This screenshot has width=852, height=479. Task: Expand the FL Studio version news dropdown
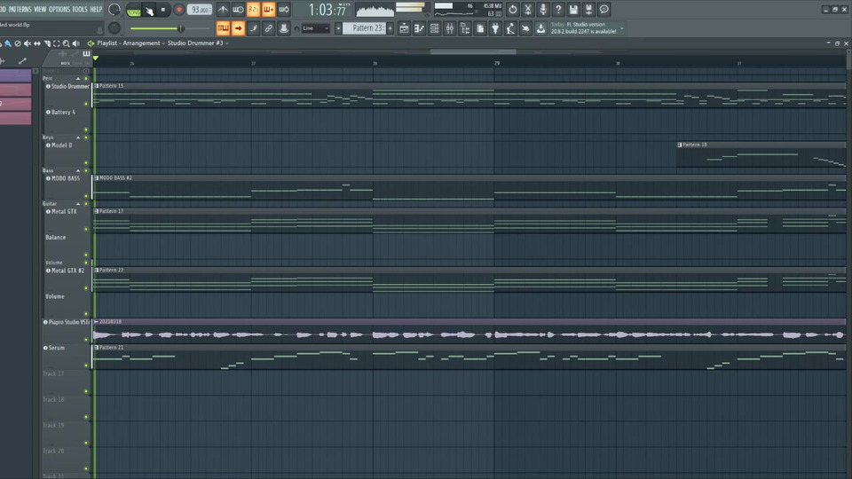[x=621, y=28]
